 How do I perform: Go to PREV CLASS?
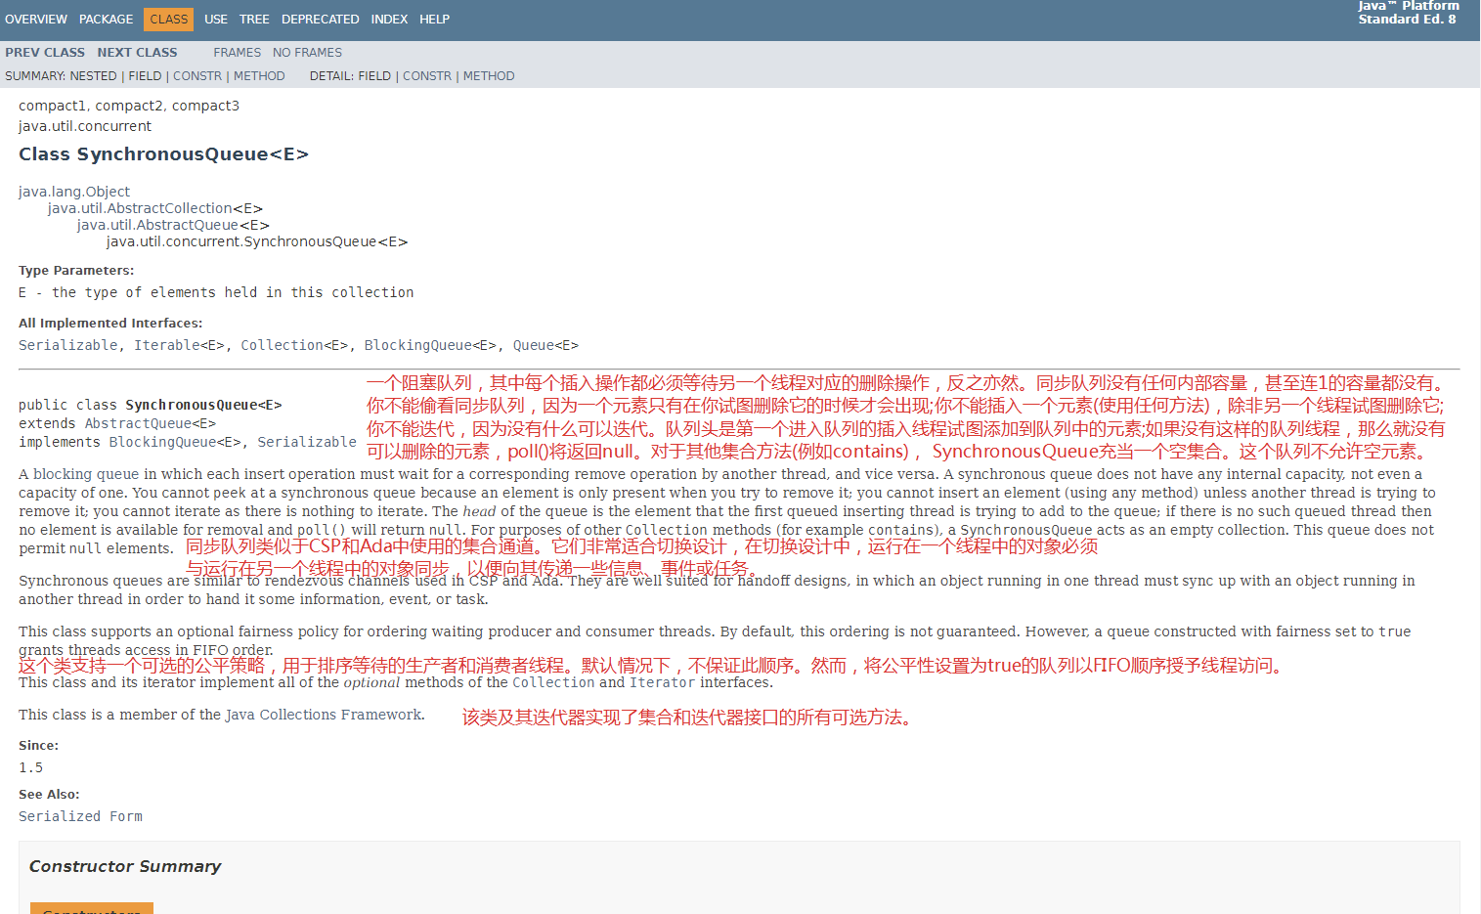45,53
